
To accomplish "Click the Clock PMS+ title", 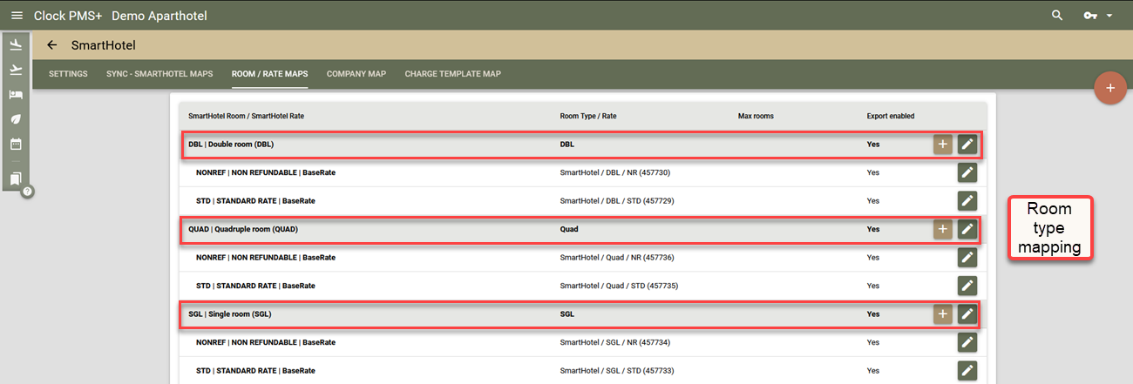I will click(x=68, y=16).
